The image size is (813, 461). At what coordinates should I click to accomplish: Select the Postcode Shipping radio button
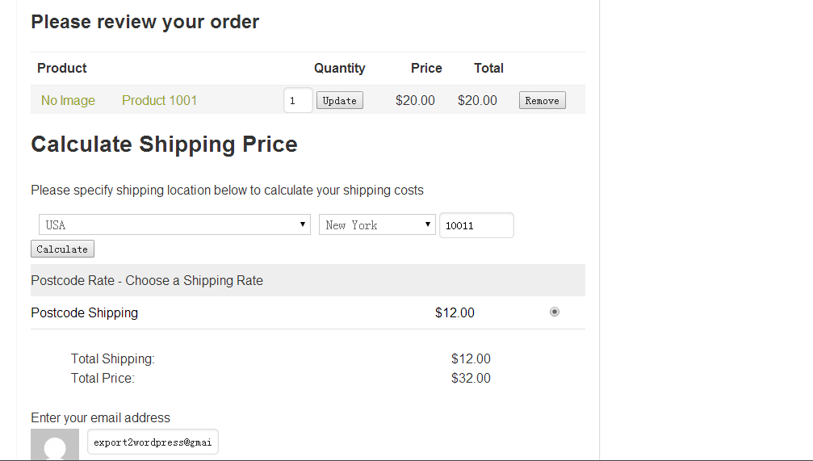pyautogui.click(x=555, y=312)
